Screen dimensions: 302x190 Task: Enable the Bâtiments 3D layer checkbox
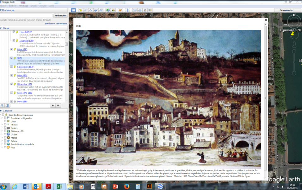pyautogui.click(x=5, y=131)
